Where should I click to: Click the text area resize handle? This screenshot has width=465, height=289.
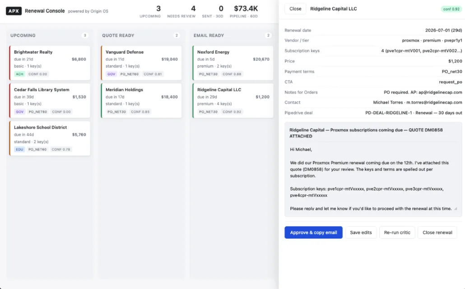click(456, 208)
